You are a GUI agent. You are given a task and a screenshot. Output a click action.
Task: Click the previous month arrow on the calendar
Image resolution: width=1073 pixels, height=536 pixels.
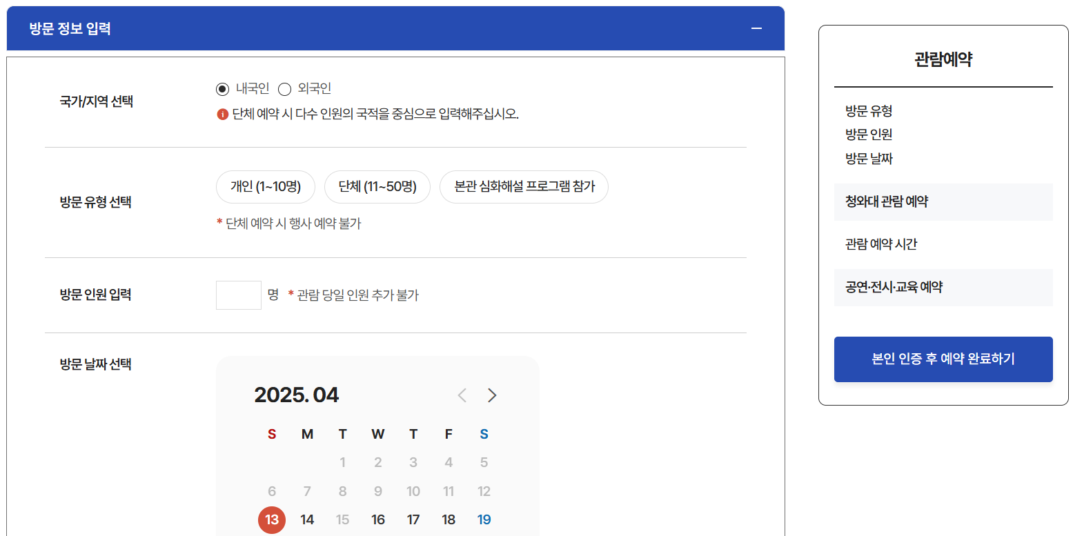[x=462, y=395]
